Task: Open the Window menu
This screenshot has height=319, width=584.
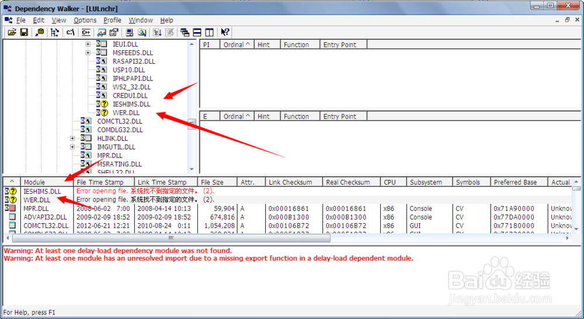Action: [x=141, y=20]
